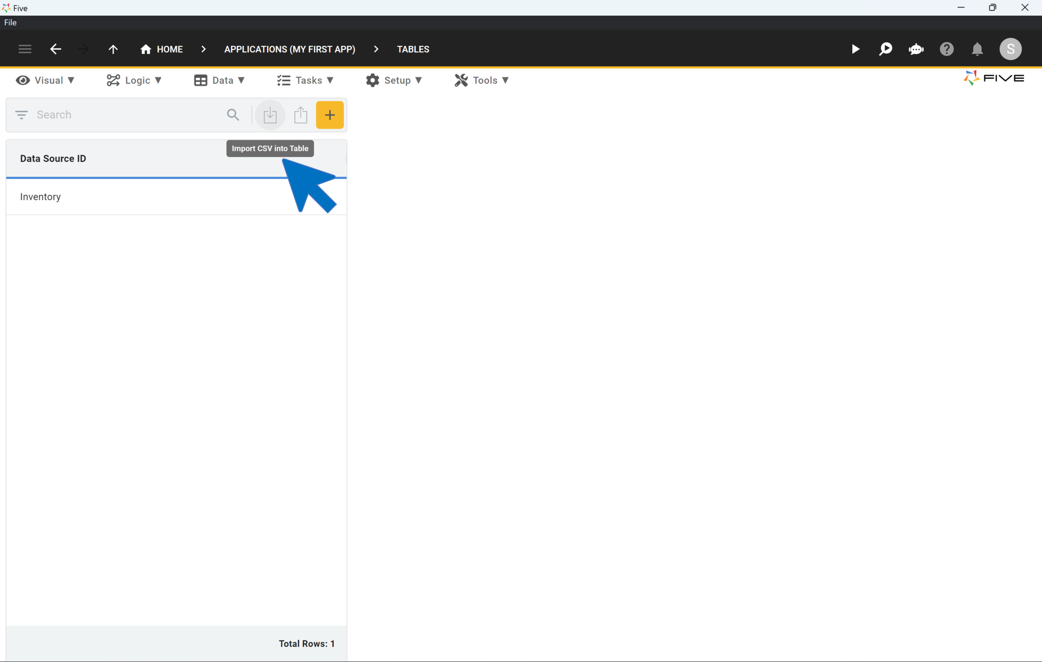1042x662 pixels.
Task: Expand the Data dropdown menu
Action: 219,80
